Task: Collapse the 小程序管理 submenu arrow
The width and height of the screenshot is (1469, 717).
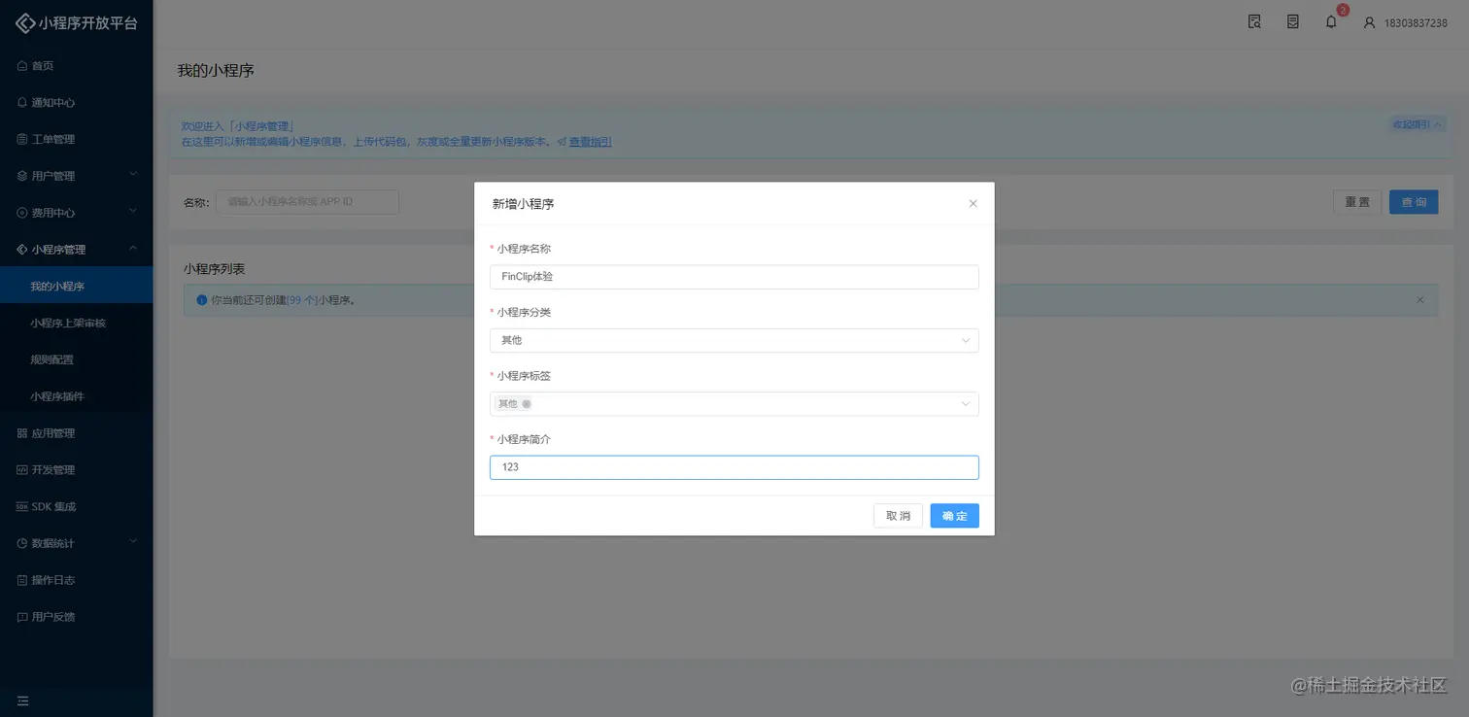Action: [x=133, y=249]
